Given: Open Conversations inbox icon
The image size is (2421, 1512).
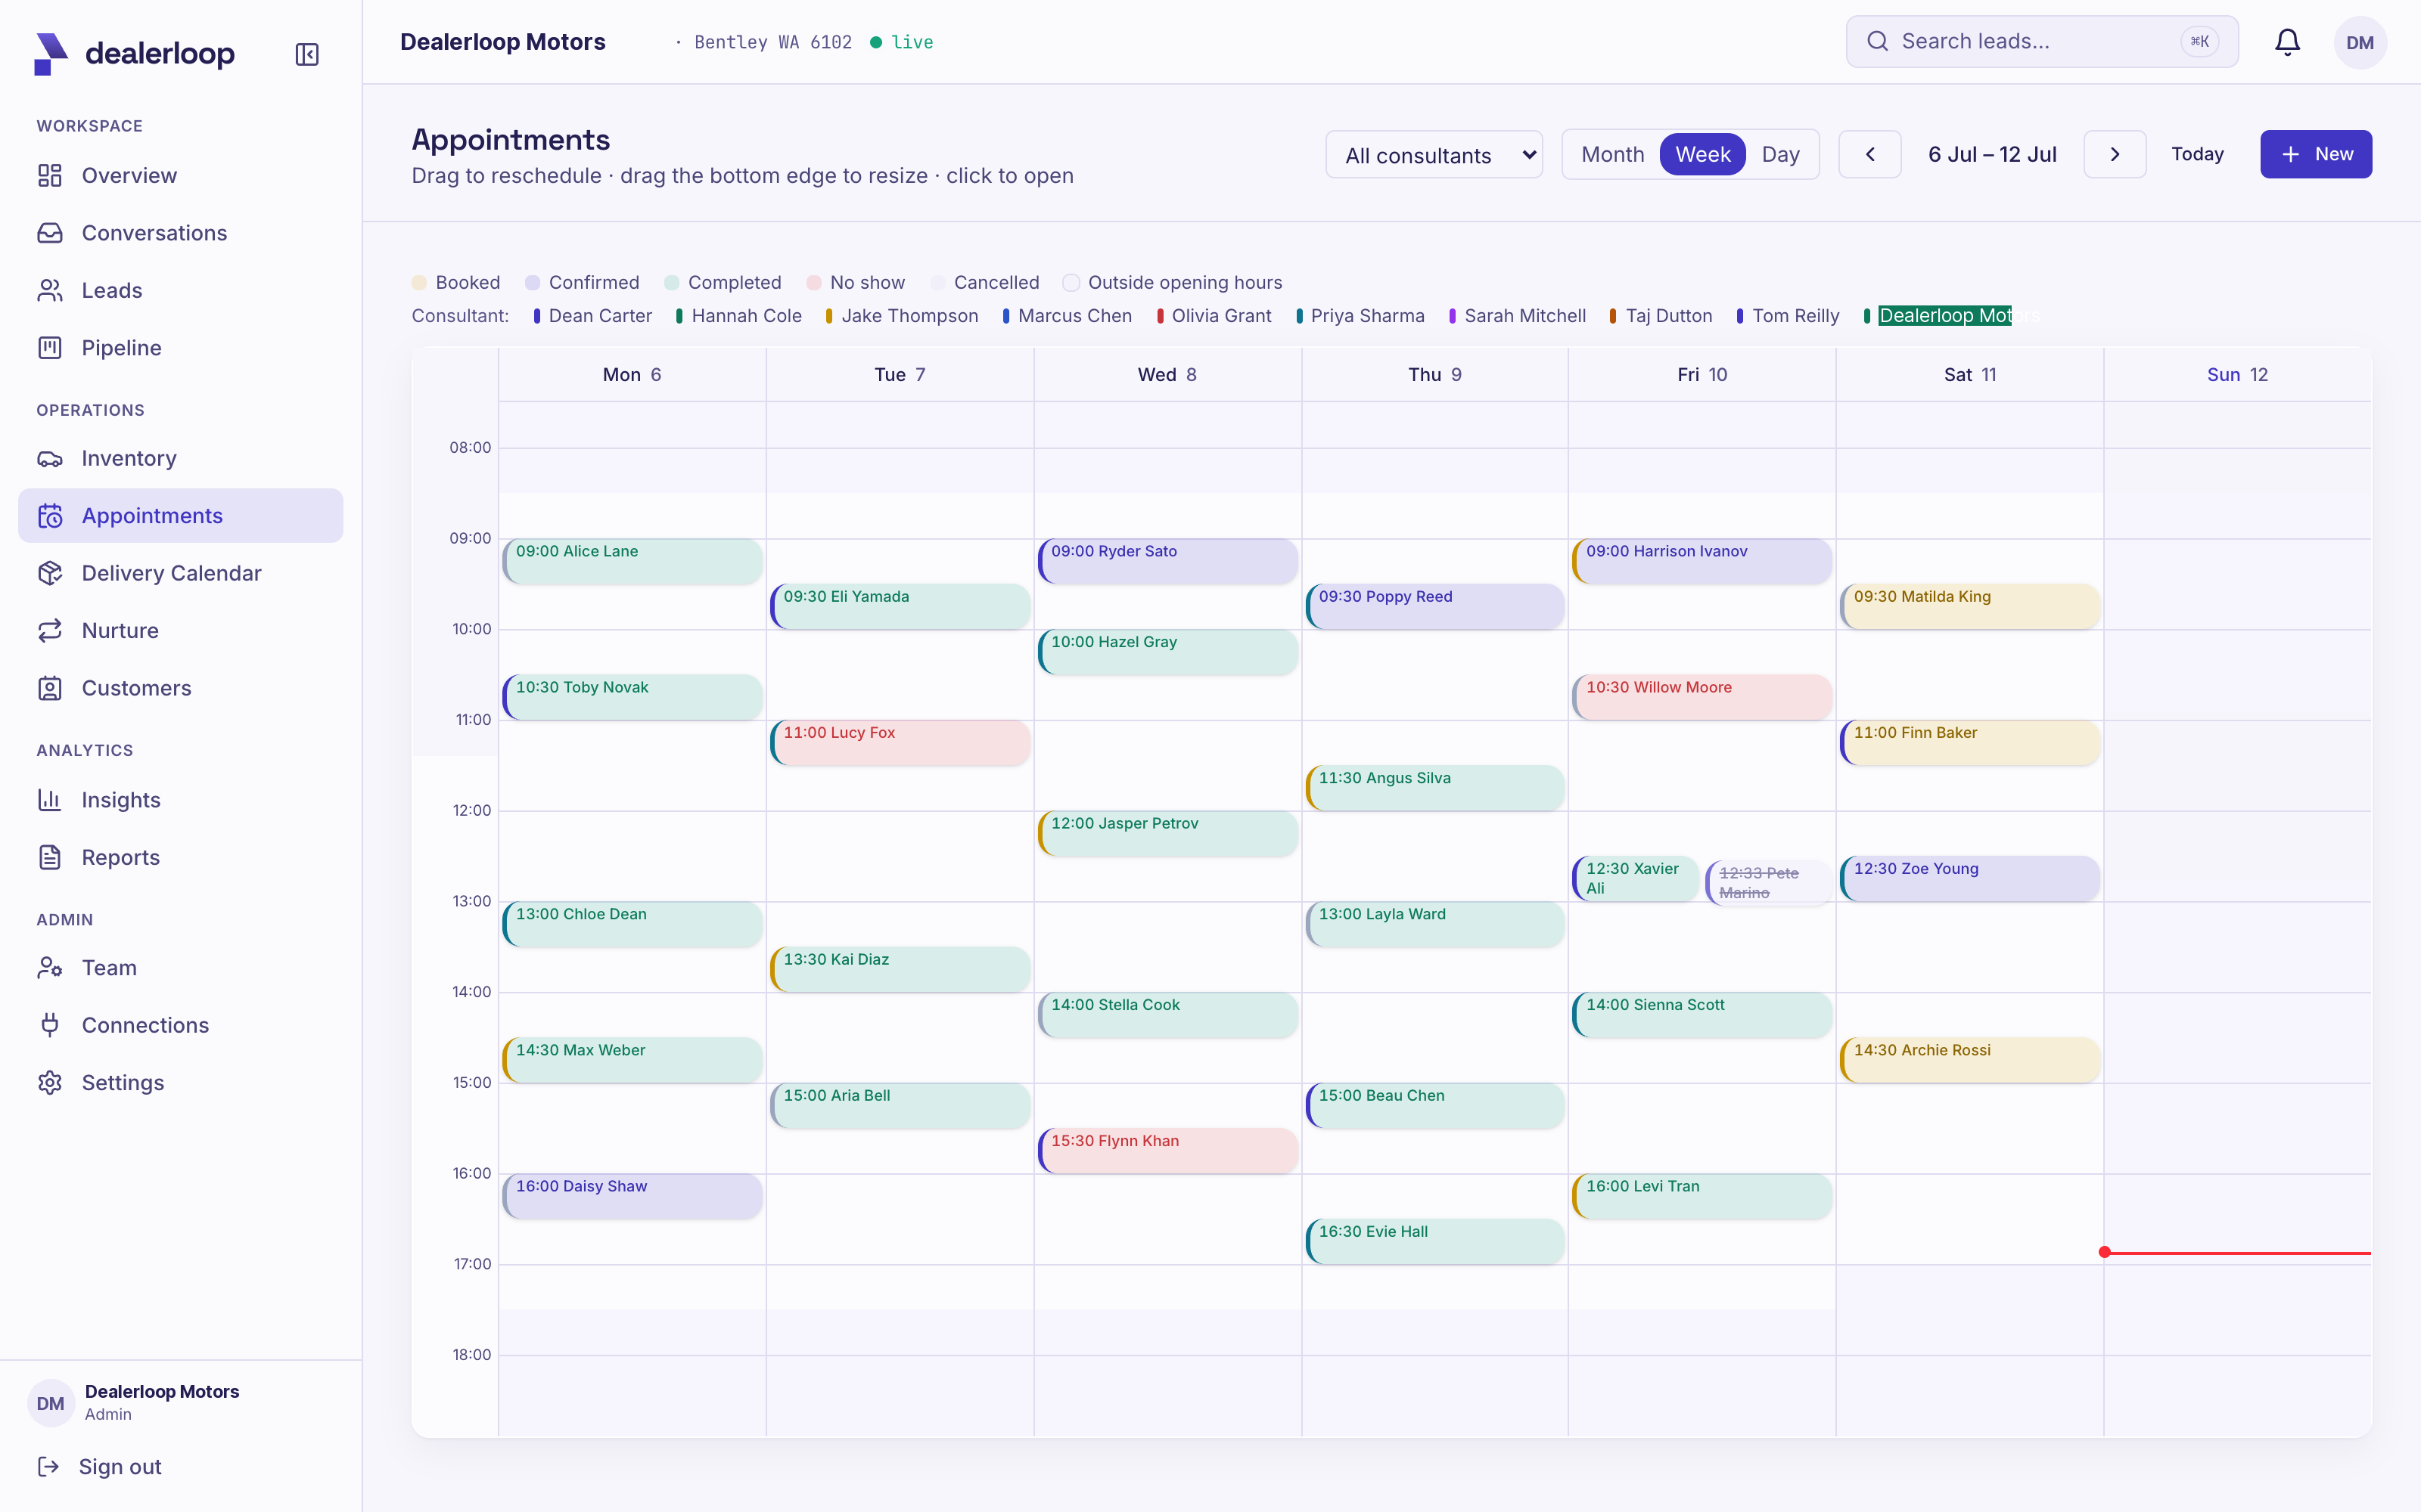Looking at the screenshot, I should click(x=50, y=233).
